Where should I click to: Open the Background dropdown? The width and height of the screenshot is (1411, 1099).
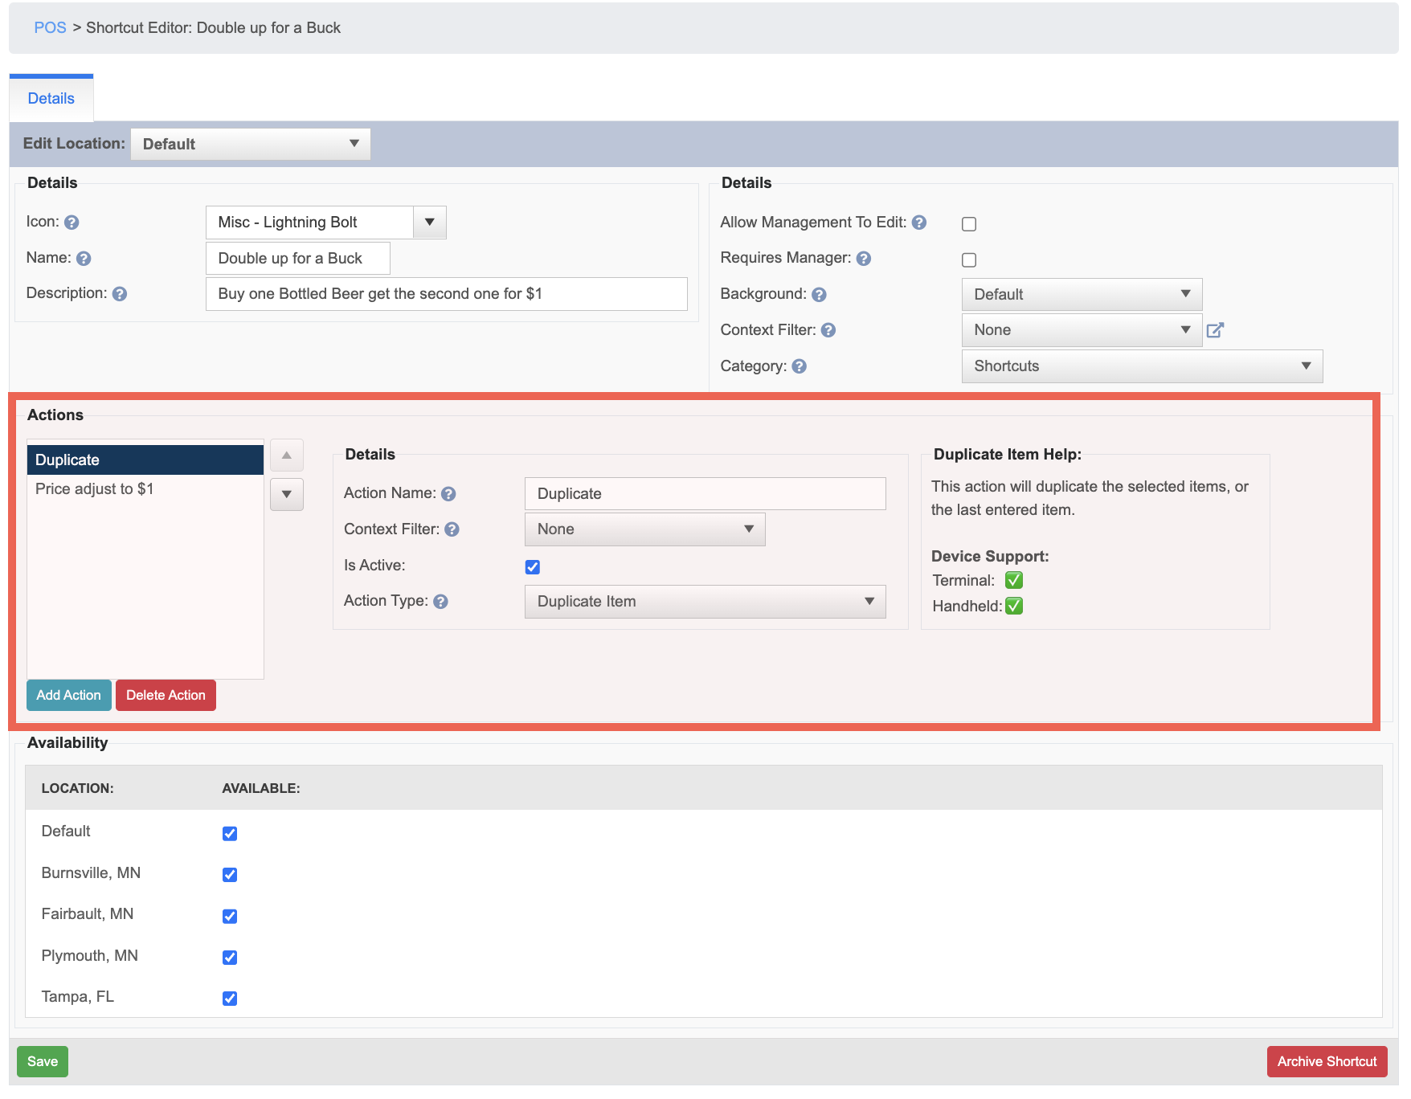(1082, 295)
